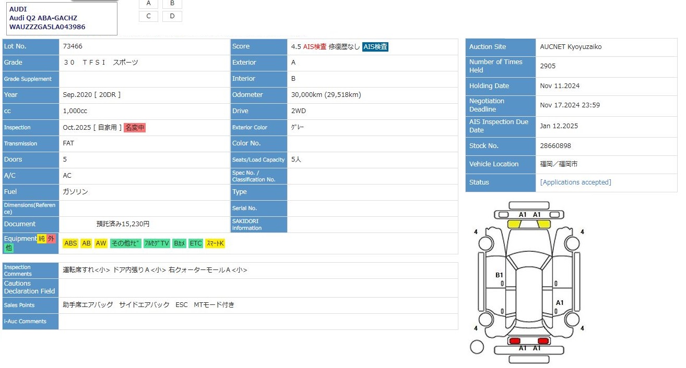686x368 pixels.
Task: Click the AB airbag equipment badge
Action: (x=86, y=243)
